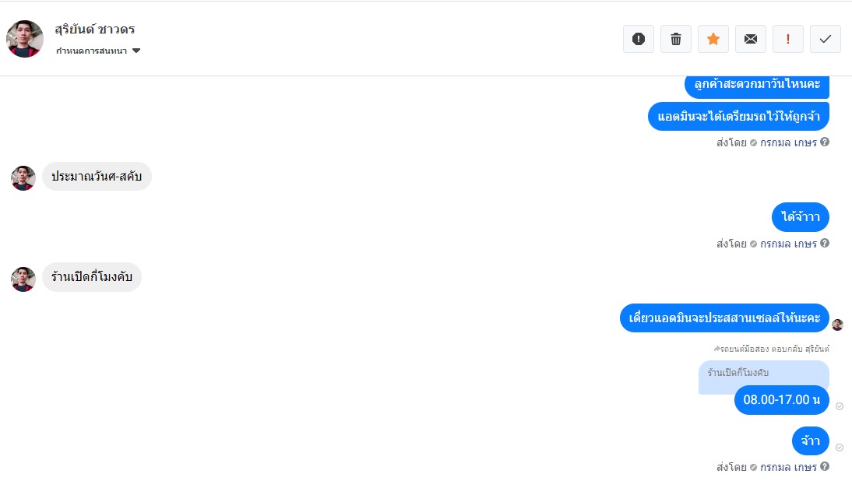This screenshot has height=502, width=852.
Task: Click avatar next to ประมาณวันศ-สคับ message
Action: click(23, 178)
